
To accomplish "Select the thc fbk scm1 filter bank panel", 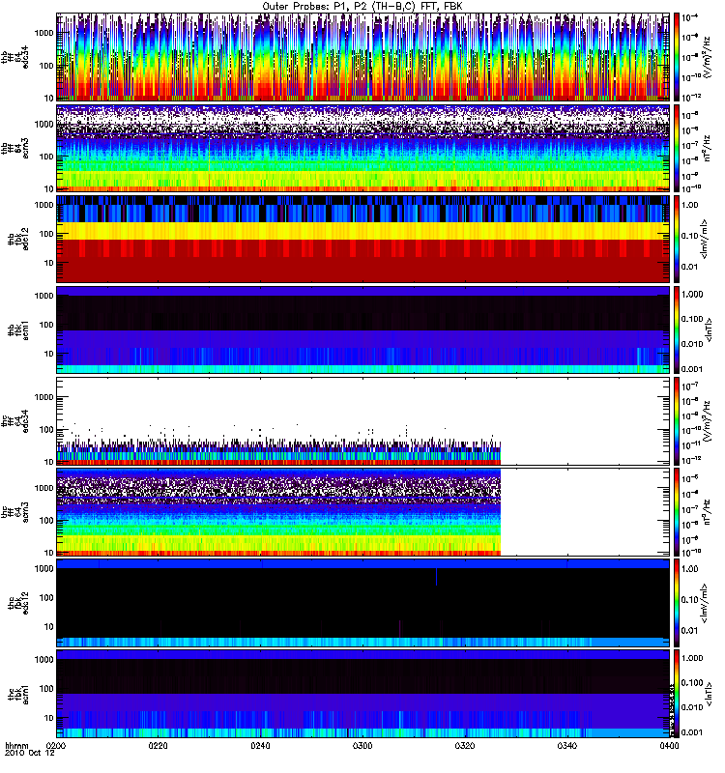I will pyautogui.click(x=363, y=694).
